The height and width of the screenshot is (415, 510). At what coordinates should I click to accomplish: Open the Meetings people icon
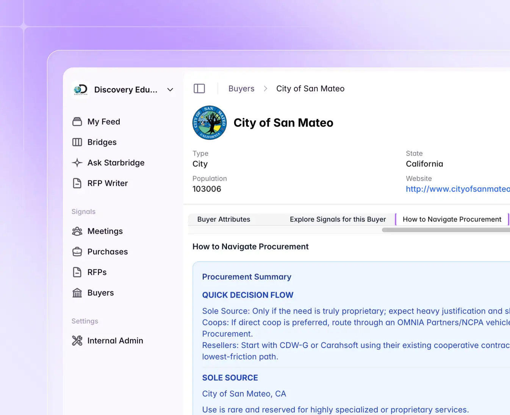point(77,231)
